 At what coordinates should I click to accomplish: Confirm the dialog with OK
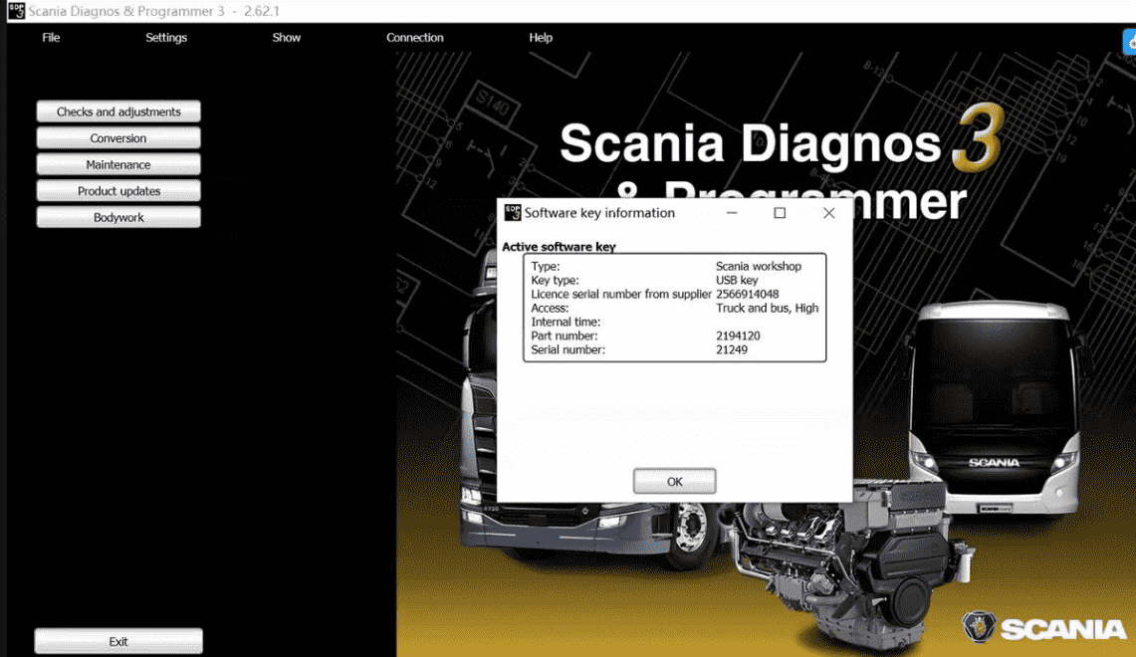point(674,482)
